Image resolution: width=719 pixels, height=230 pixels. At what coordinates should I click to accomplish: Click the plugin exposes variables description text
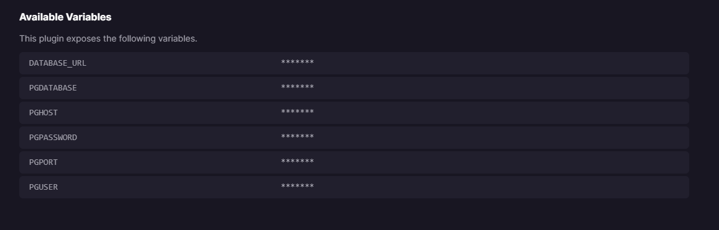click(x=108, y=38)
